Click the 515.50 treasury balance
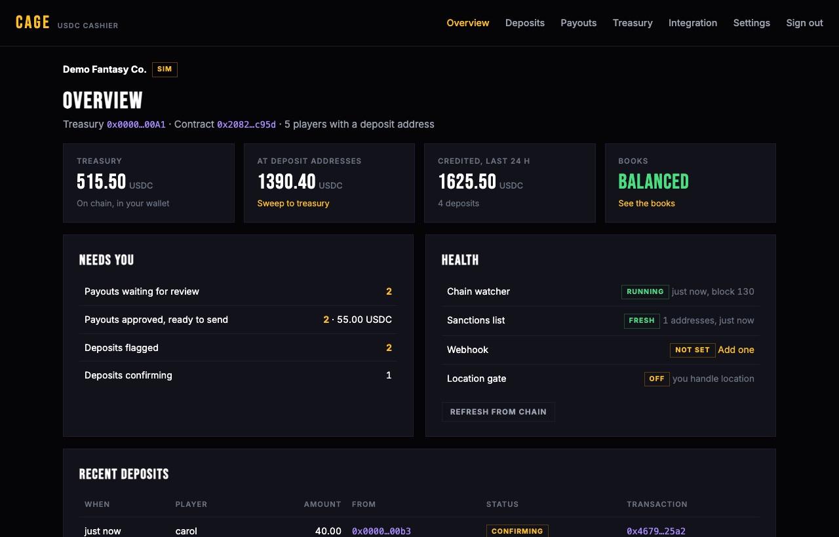Screen dimensions: 839x537 pyautogui.click(x=102, y=181)
